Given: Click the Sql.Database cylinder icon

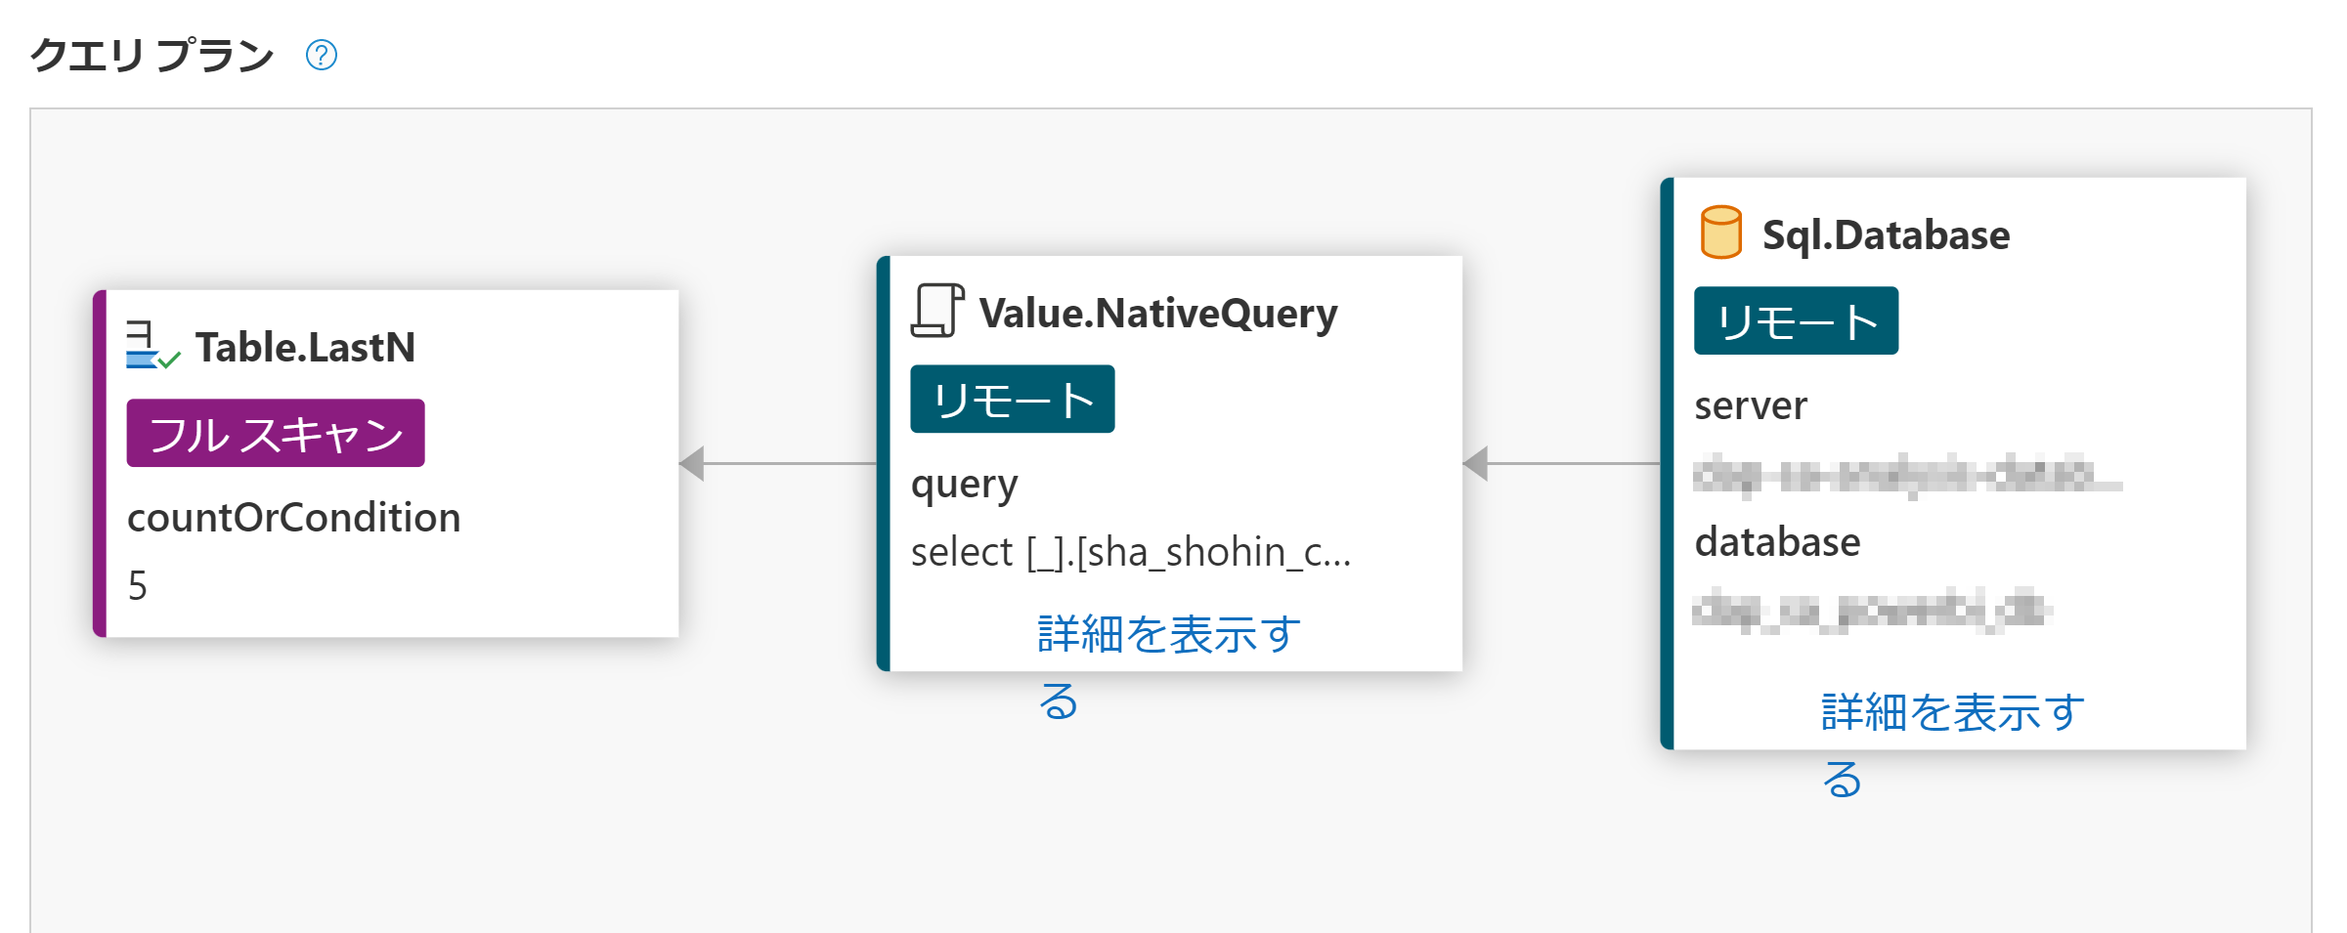Looking at the screenshot, I should point(1720,233).
